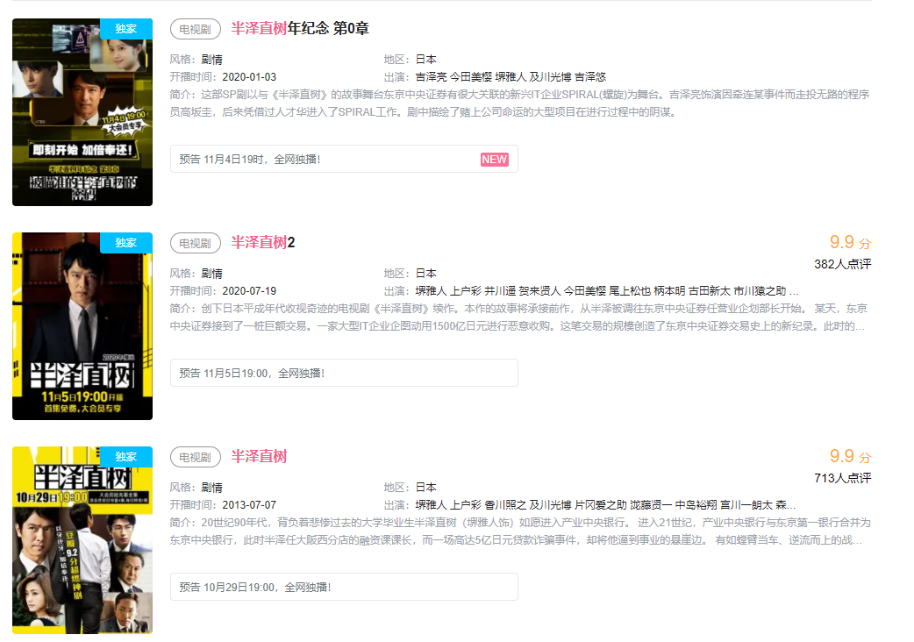Image resolution: width=914 pixels, height=642 pixels.
Task: Click the title link 半泽直树年纪念 第0章
Action: pos(300,28)
